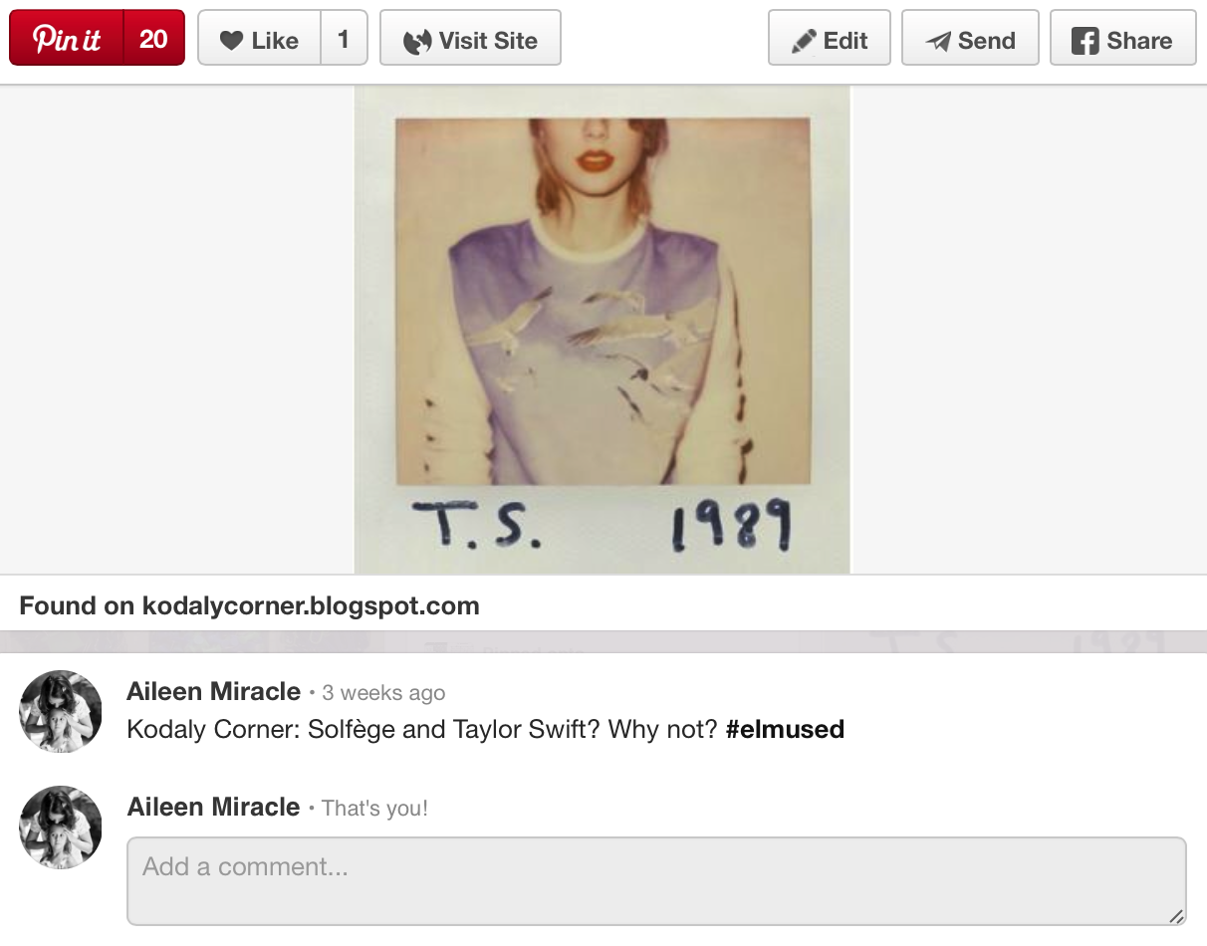
Task: Send this pin using Send button
Action: pos(970,38)
